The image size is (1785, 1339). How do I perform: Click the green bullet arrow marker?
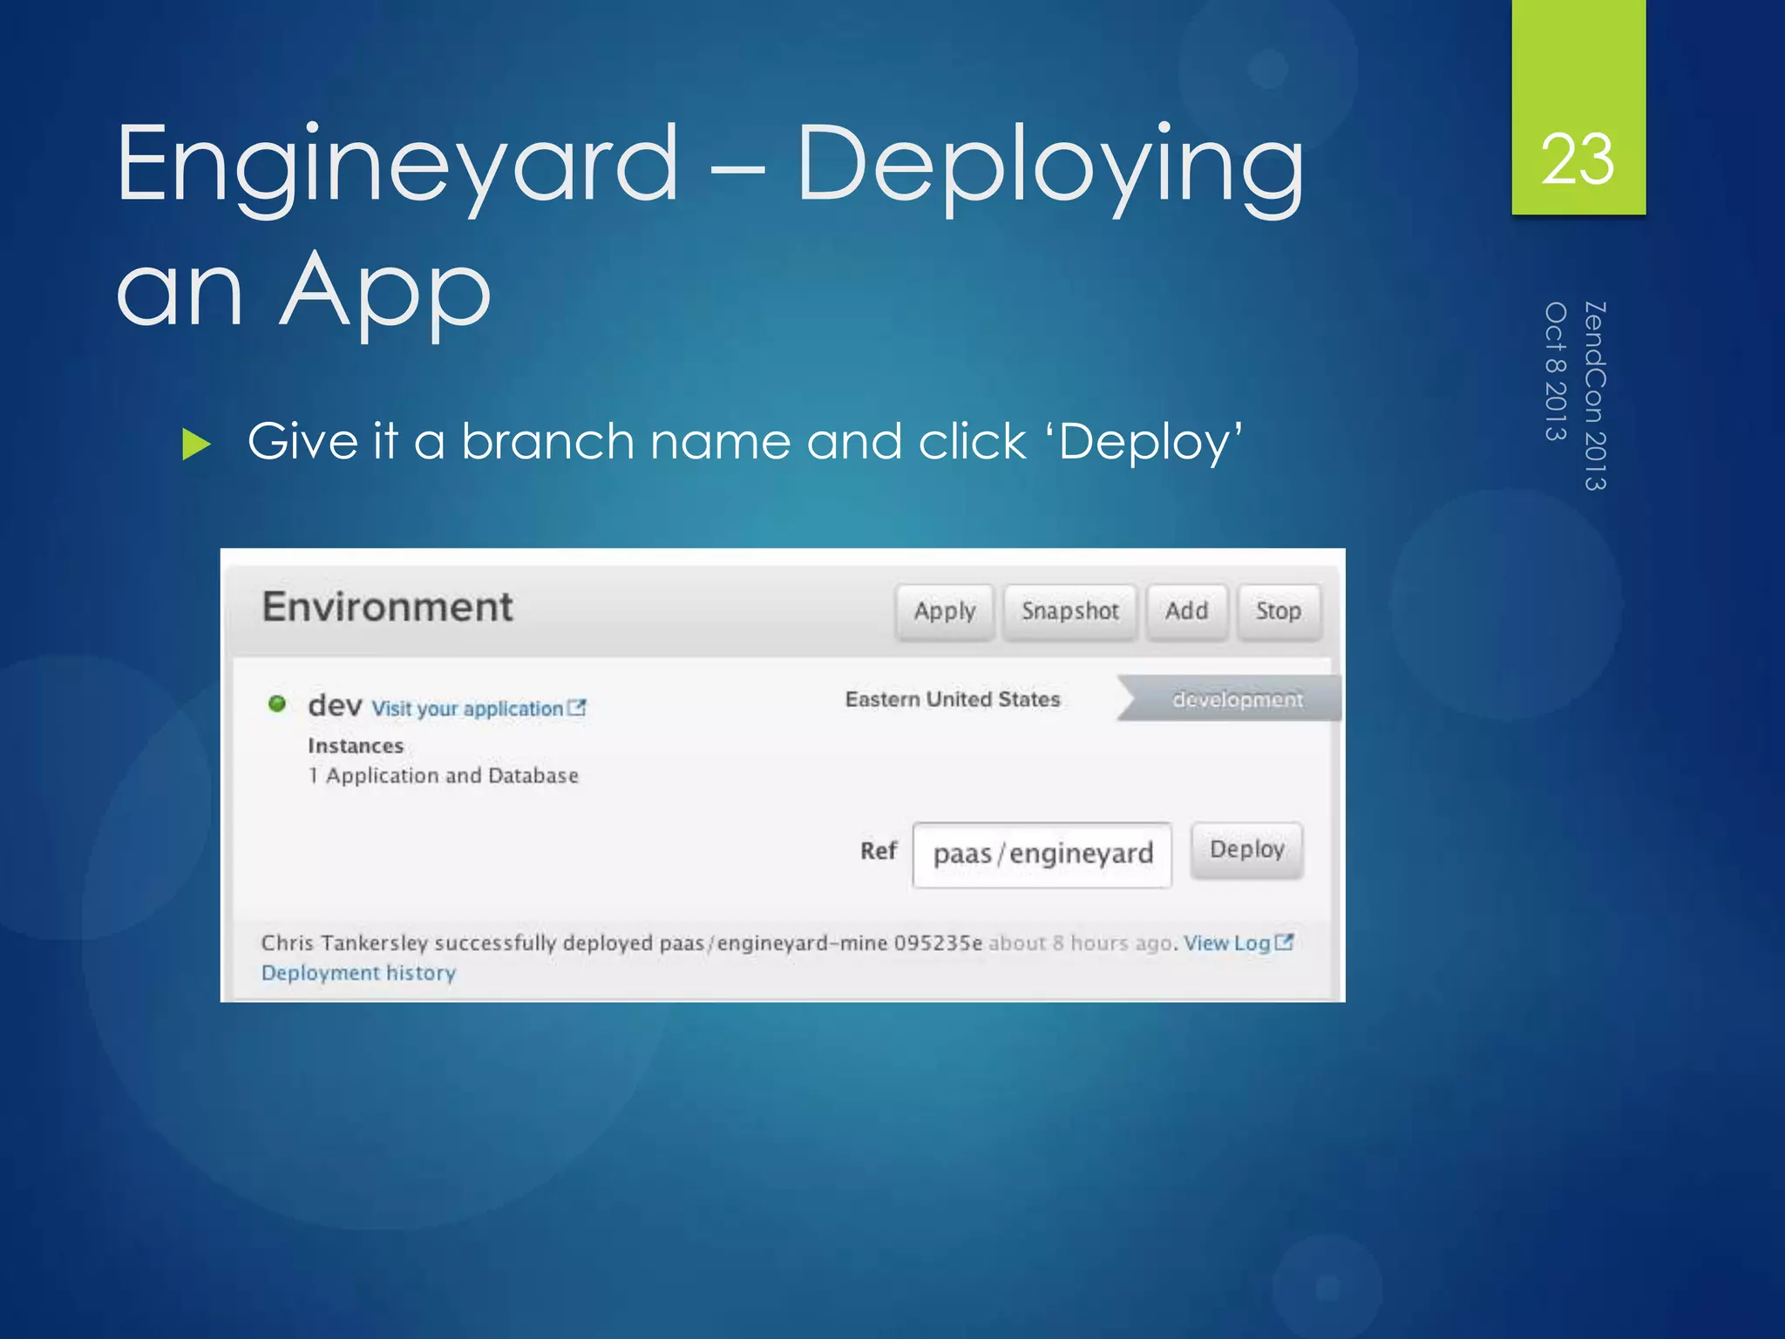(197, 445)
